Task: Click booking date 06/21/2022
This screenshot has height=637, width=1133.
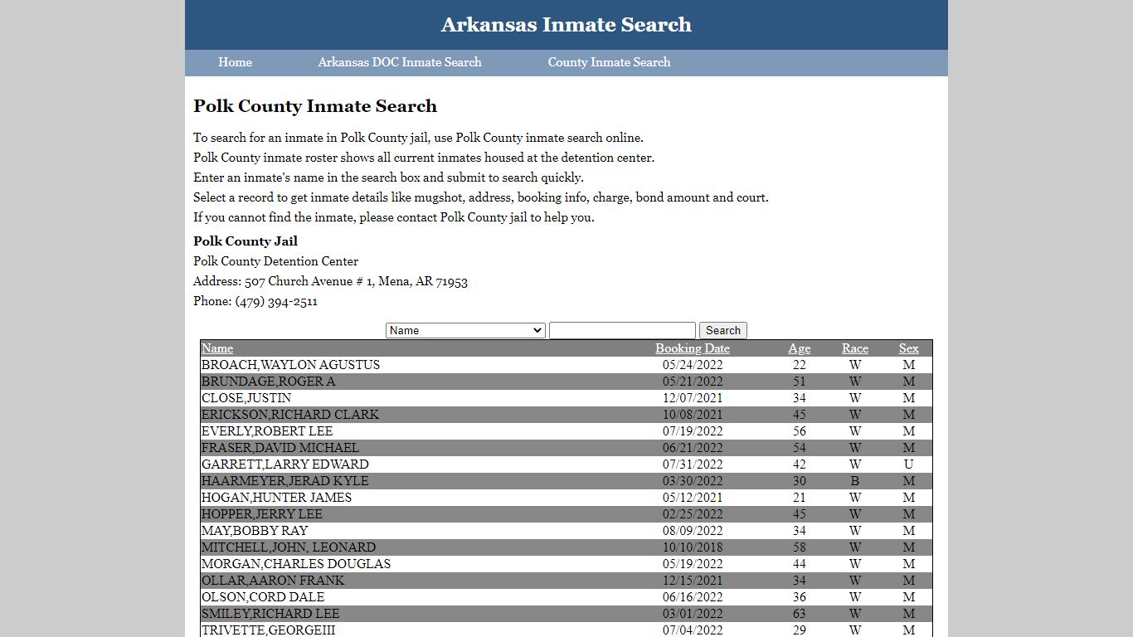Action: (x=693, y=448)
